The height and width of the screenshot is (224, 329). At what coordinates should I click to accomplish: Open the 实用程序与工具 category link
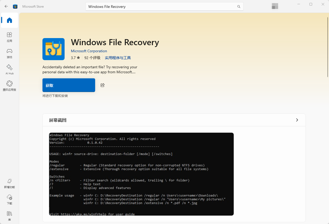click(118, 58)
